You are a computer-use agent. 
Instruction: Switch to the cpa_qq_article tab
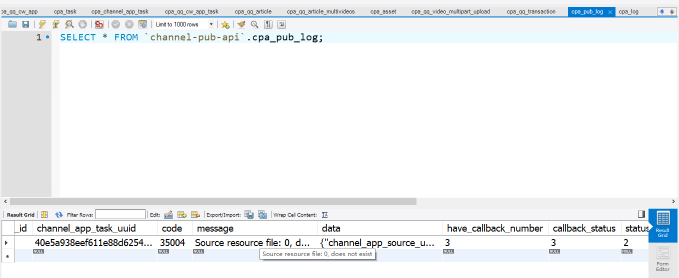(x=253, y=11)
